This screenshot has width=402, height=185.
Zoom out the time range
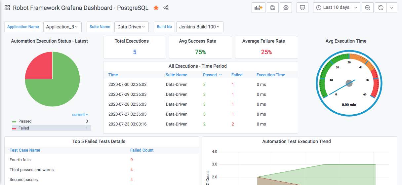(368, 8)
